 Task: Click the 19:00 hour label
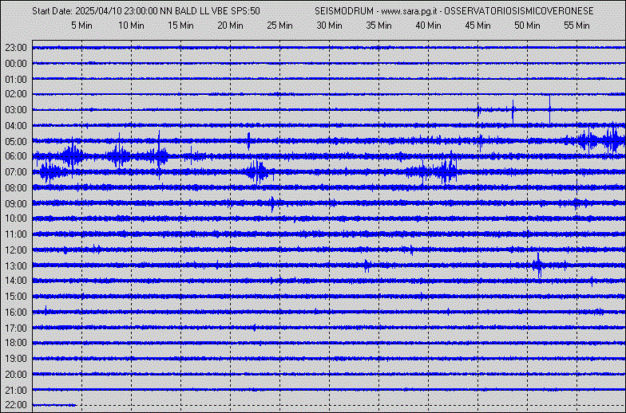16,359
